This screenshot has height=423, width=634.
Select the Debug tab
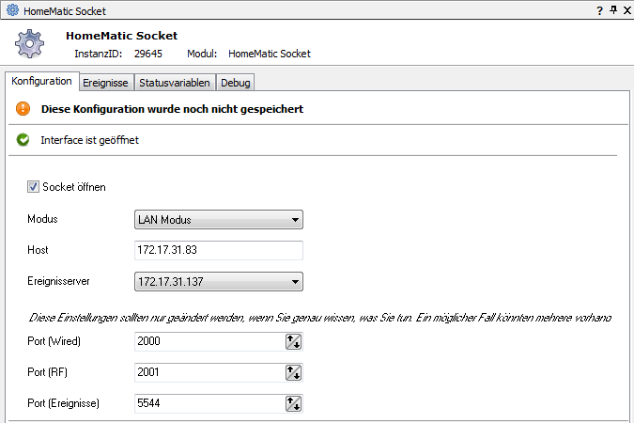[x=236, y=83]
